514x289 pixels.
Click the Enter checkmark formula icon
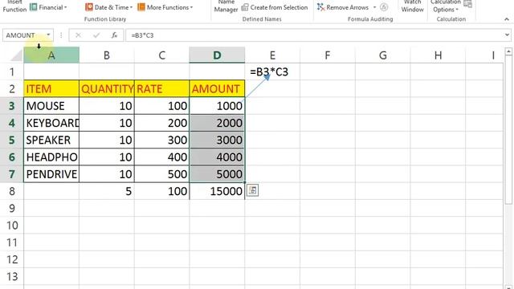96,35
